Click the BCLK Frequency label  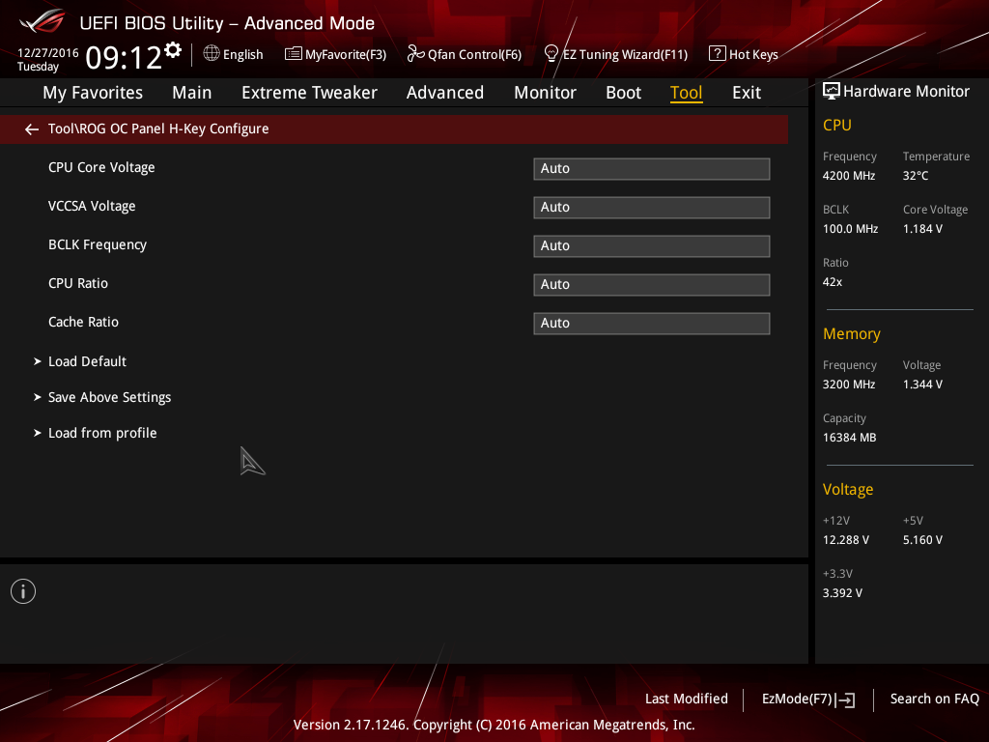[98, 244]
